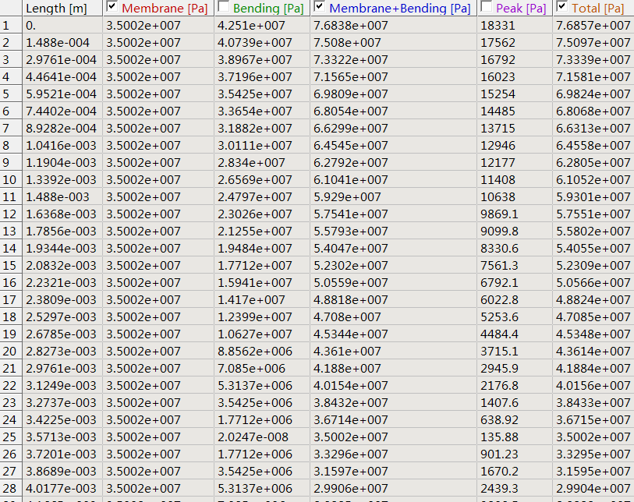Enable the Peak [Pa] column checkbox

pyautogui.click(x=486, y=8)
